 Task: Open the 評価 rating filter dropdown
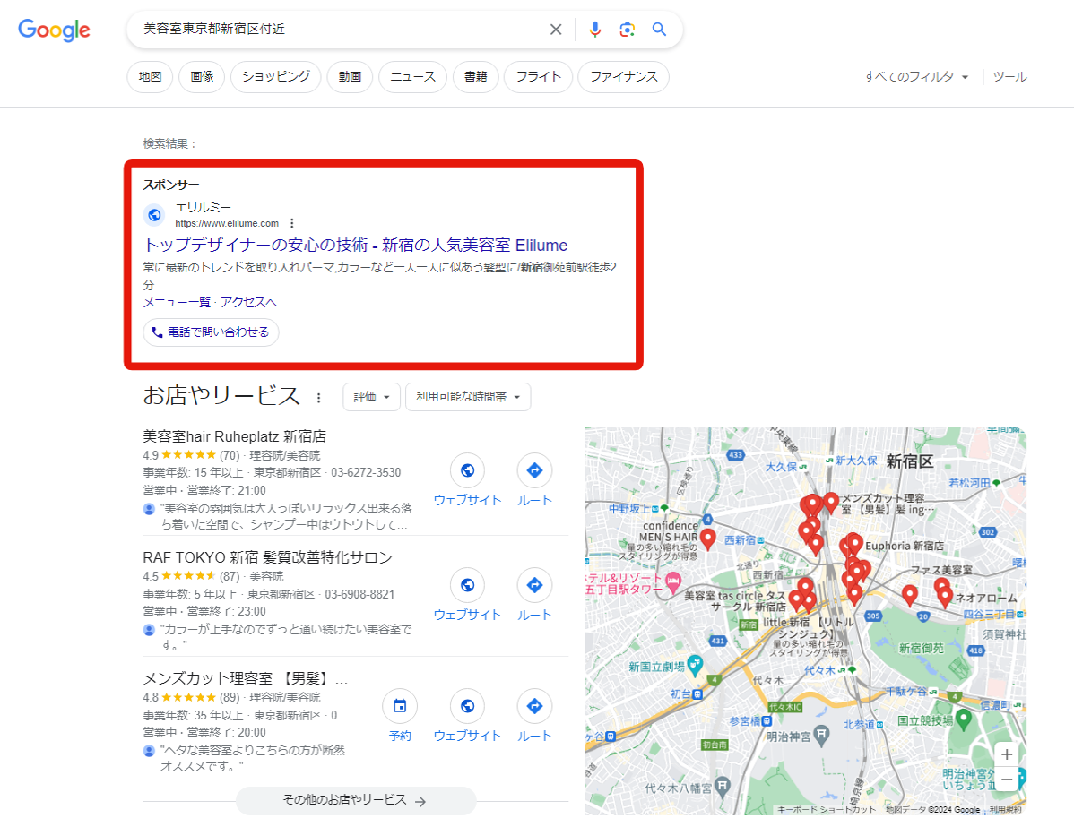[371, 396]
